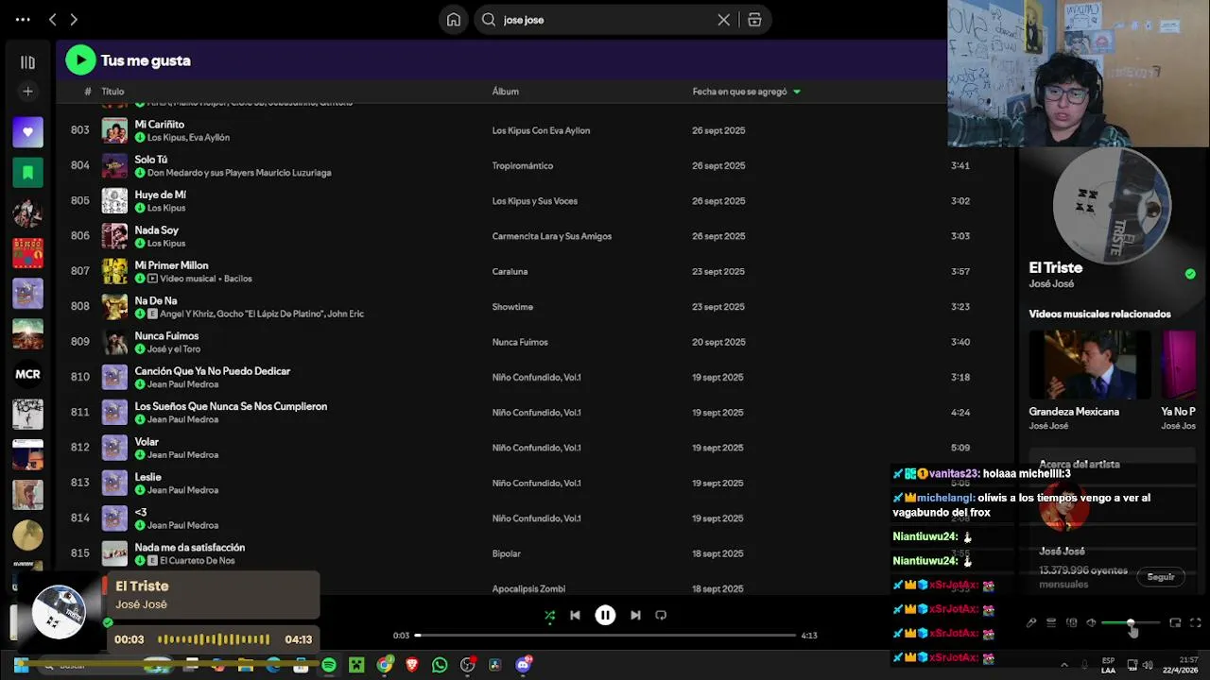Sort by the Álbum column header
This screenshot has height=680, width=1210.
tap(505, 92)
